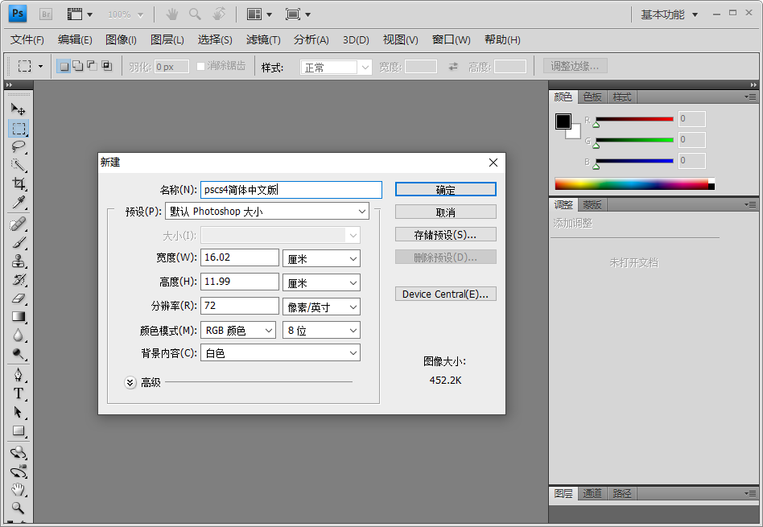Click the R red slider handle
This screenshot has width=763, height=527.
click(x=596, y=125)
